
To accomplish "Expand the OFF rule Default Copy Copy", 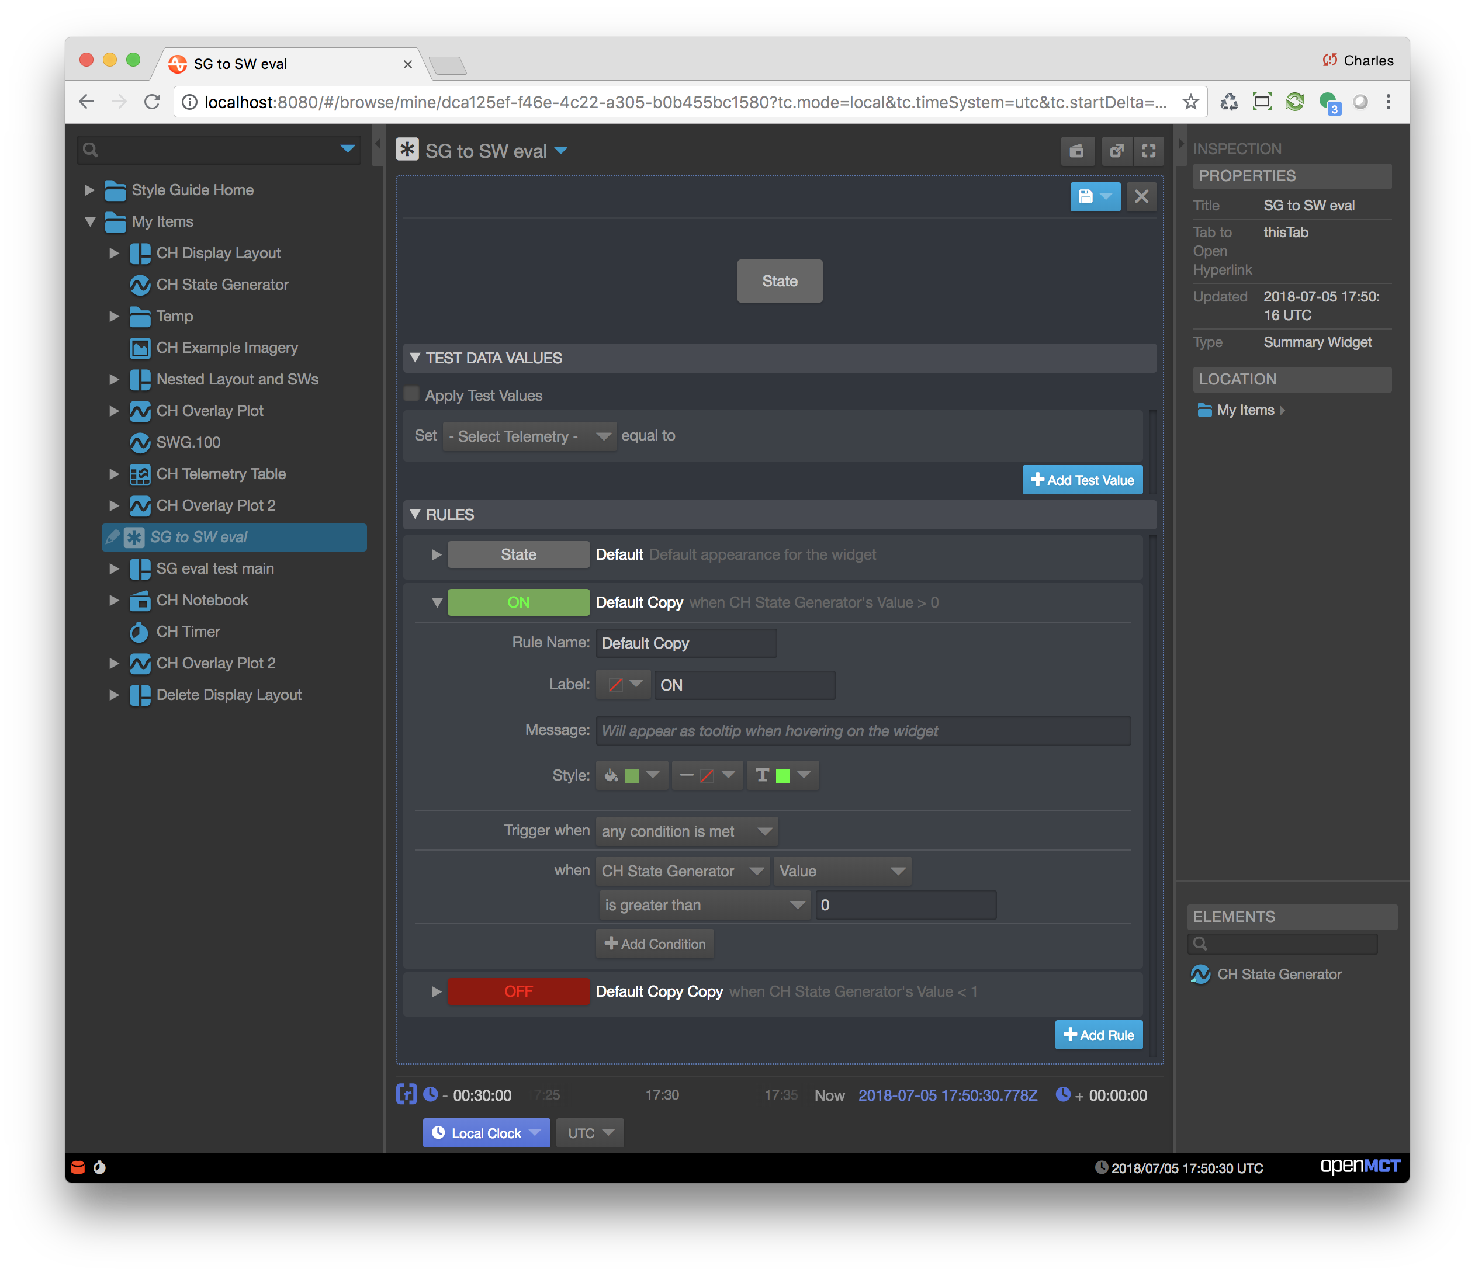I will click(437, 990).
